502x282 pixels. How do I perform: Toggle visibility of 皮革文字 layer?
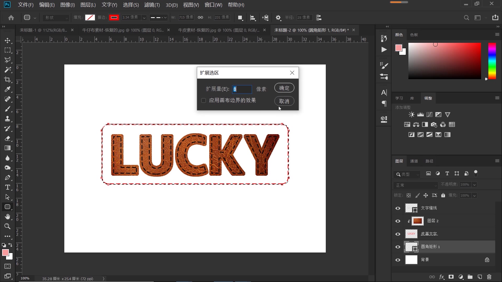[398, 234]
